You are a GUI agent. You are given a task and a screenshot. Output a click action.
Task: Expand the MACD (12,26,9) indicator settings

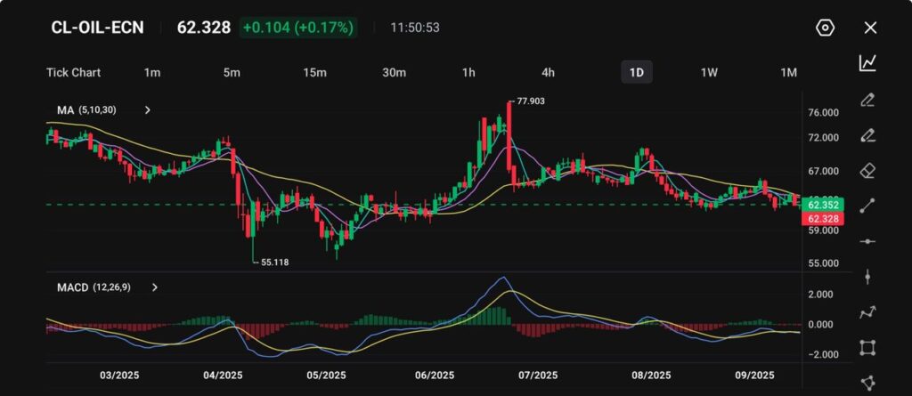[155, 287]
